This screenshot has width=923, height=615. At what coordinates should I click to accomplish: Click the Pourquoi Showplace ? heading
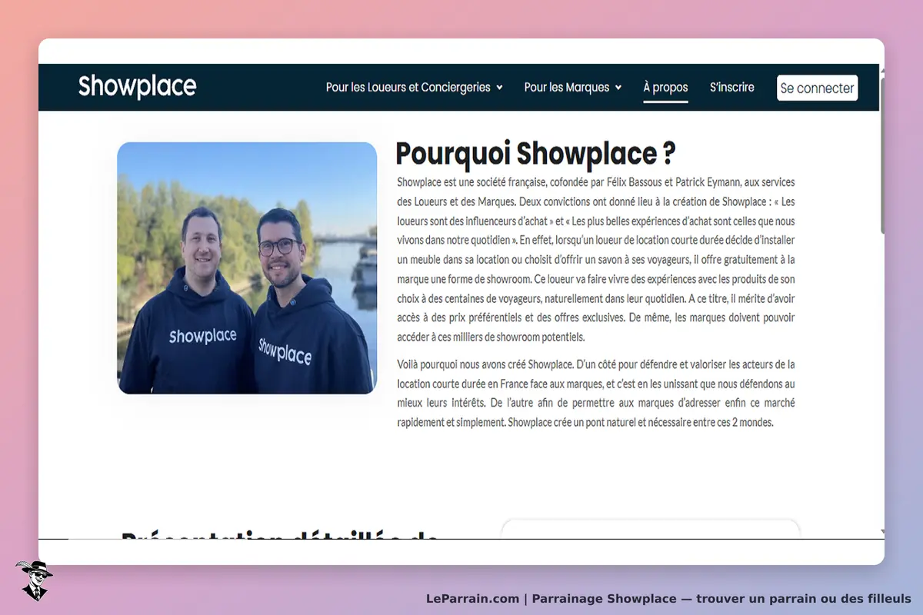tap(535, 154)
